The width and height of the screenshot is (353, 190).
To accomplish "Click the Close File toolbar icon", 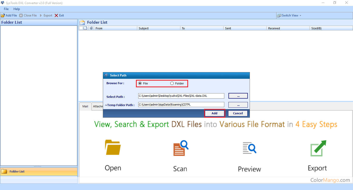I will click(x=21, y=15).
